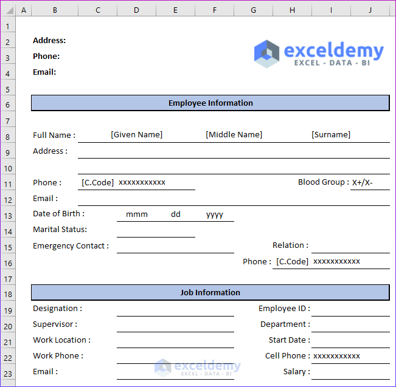Click the Employee ID : label
The width and height of the screenshot is (396, 387).
tap(284, 309)
